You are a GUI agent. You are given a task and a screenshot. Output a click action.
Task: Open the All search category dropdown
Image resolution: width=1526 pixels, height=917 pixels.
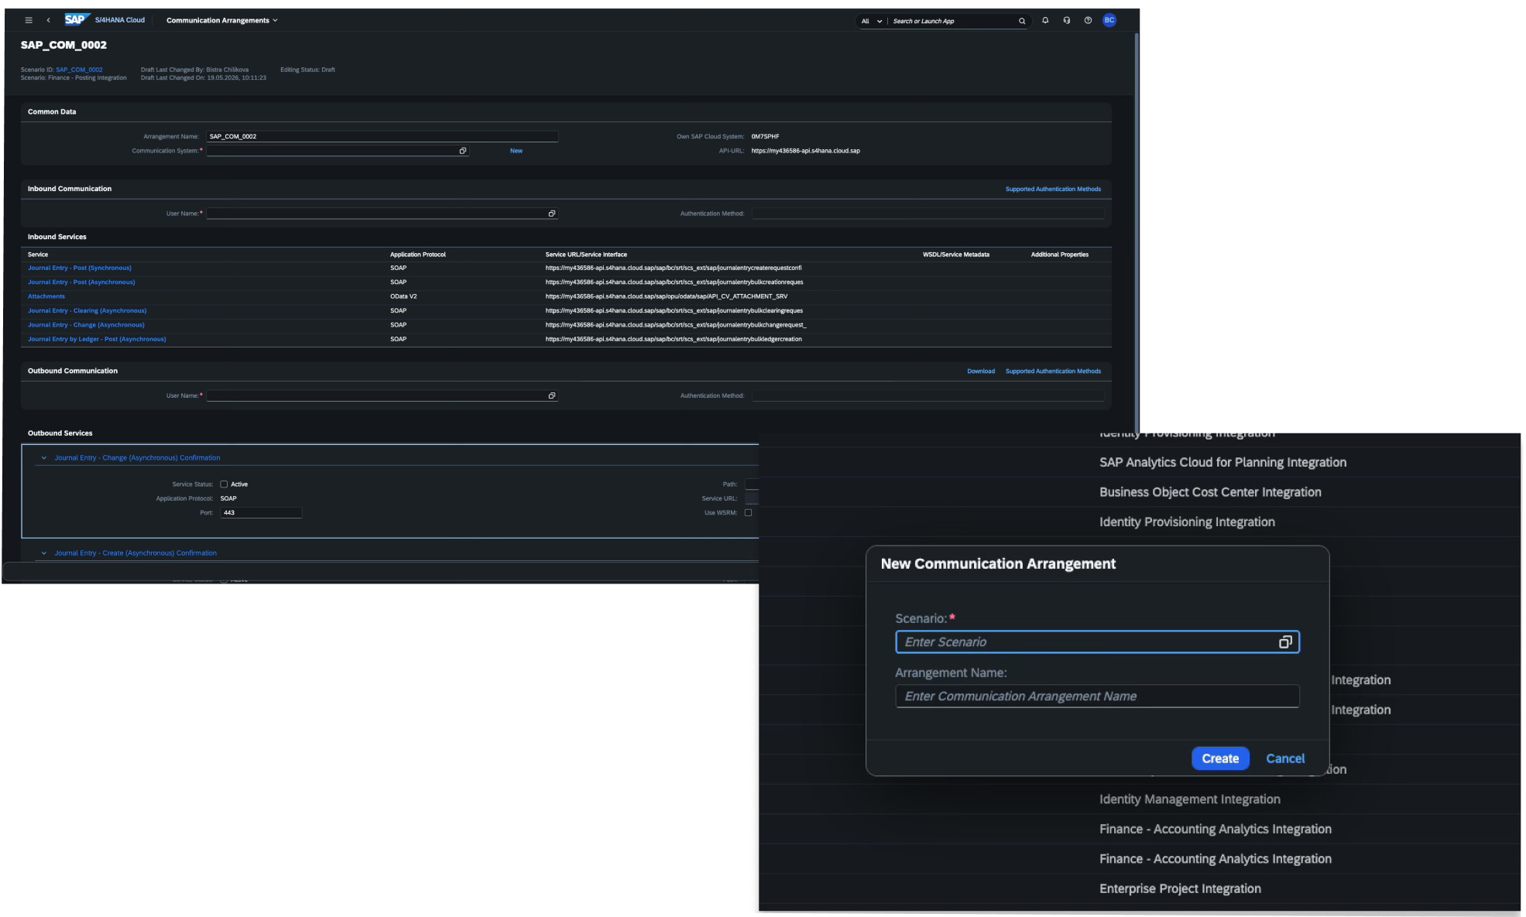(871, 21)
